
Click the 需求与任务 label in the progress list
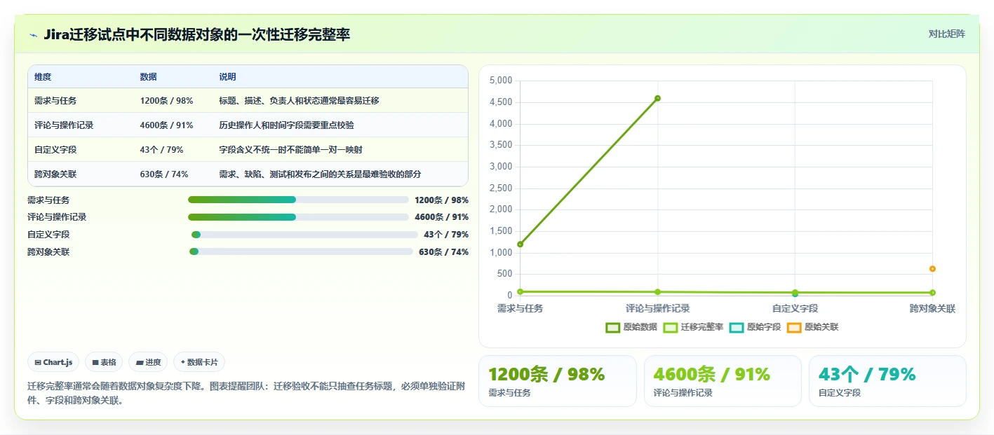pyautogui.click(x=48, y=200)
